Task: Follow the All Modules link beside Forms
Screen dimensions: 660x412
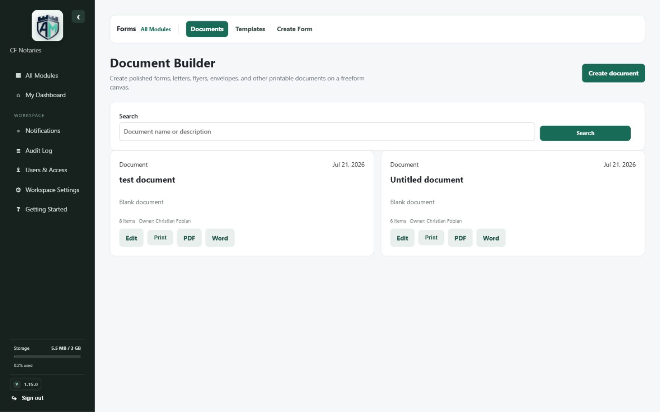Action: [x=156, y=29]
